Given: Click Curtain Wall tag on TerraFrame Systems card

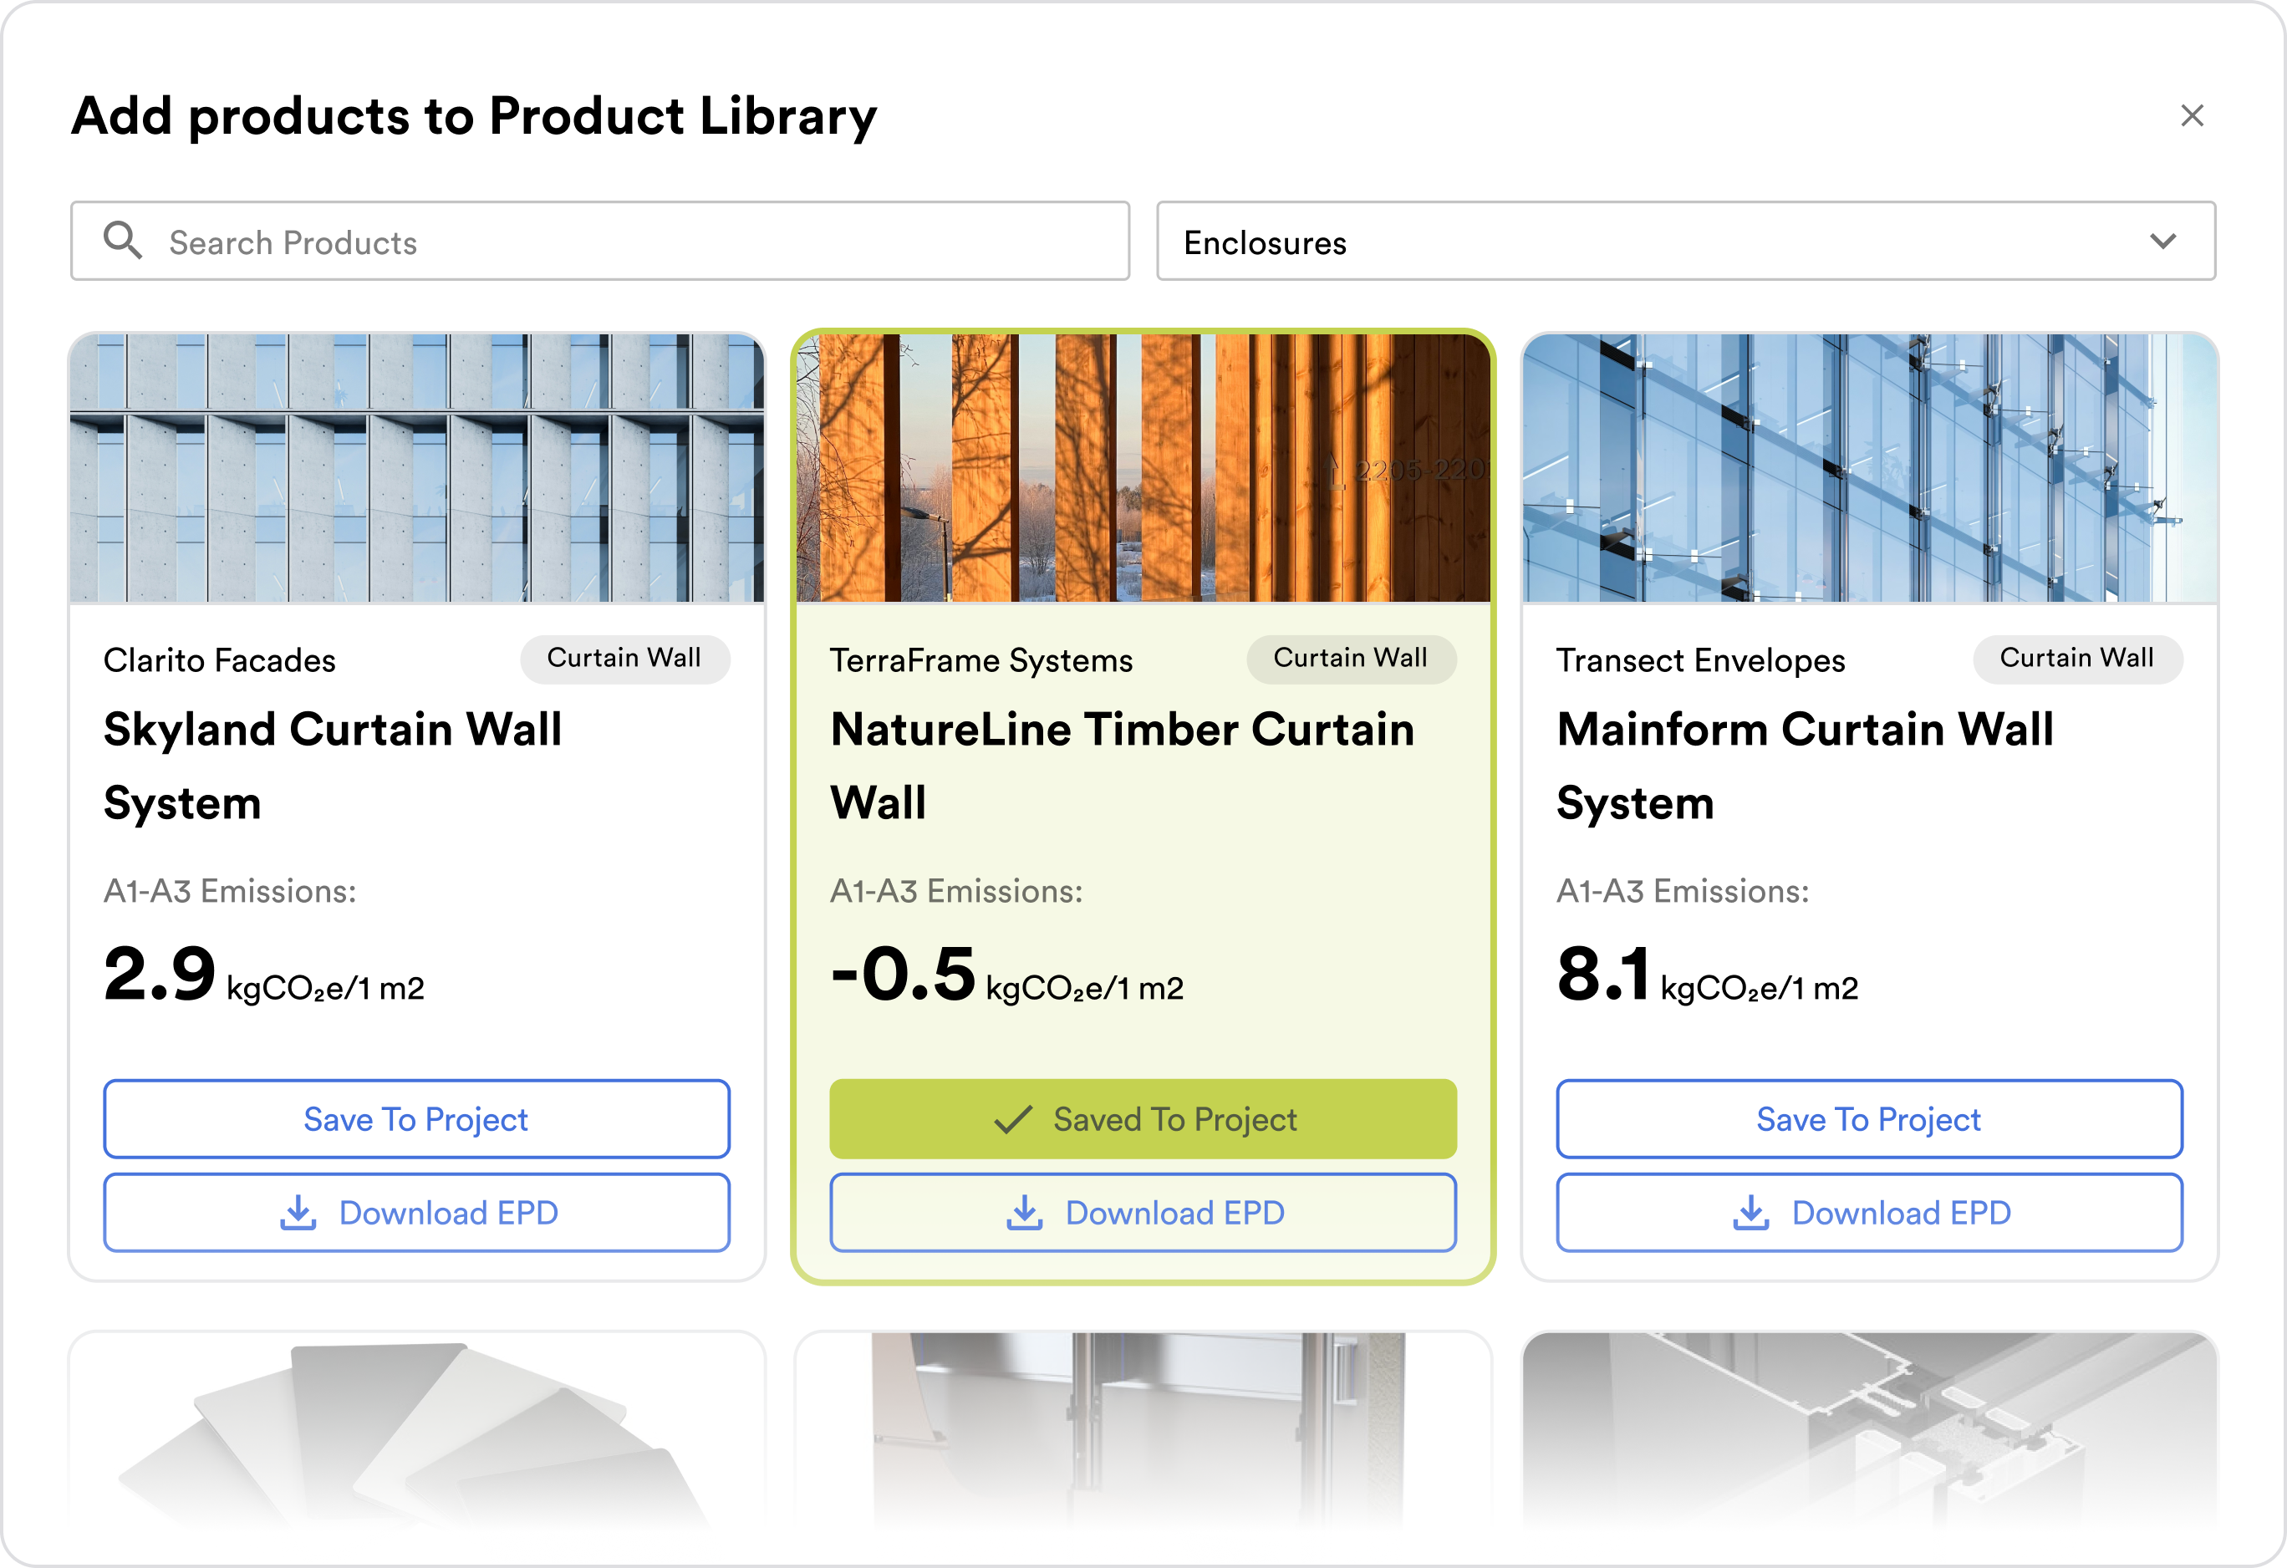Looking at the screenshot, I should [1350, 658].
